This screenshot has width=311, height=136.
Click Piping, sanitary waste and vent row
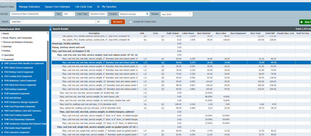[x=181, y=47]
